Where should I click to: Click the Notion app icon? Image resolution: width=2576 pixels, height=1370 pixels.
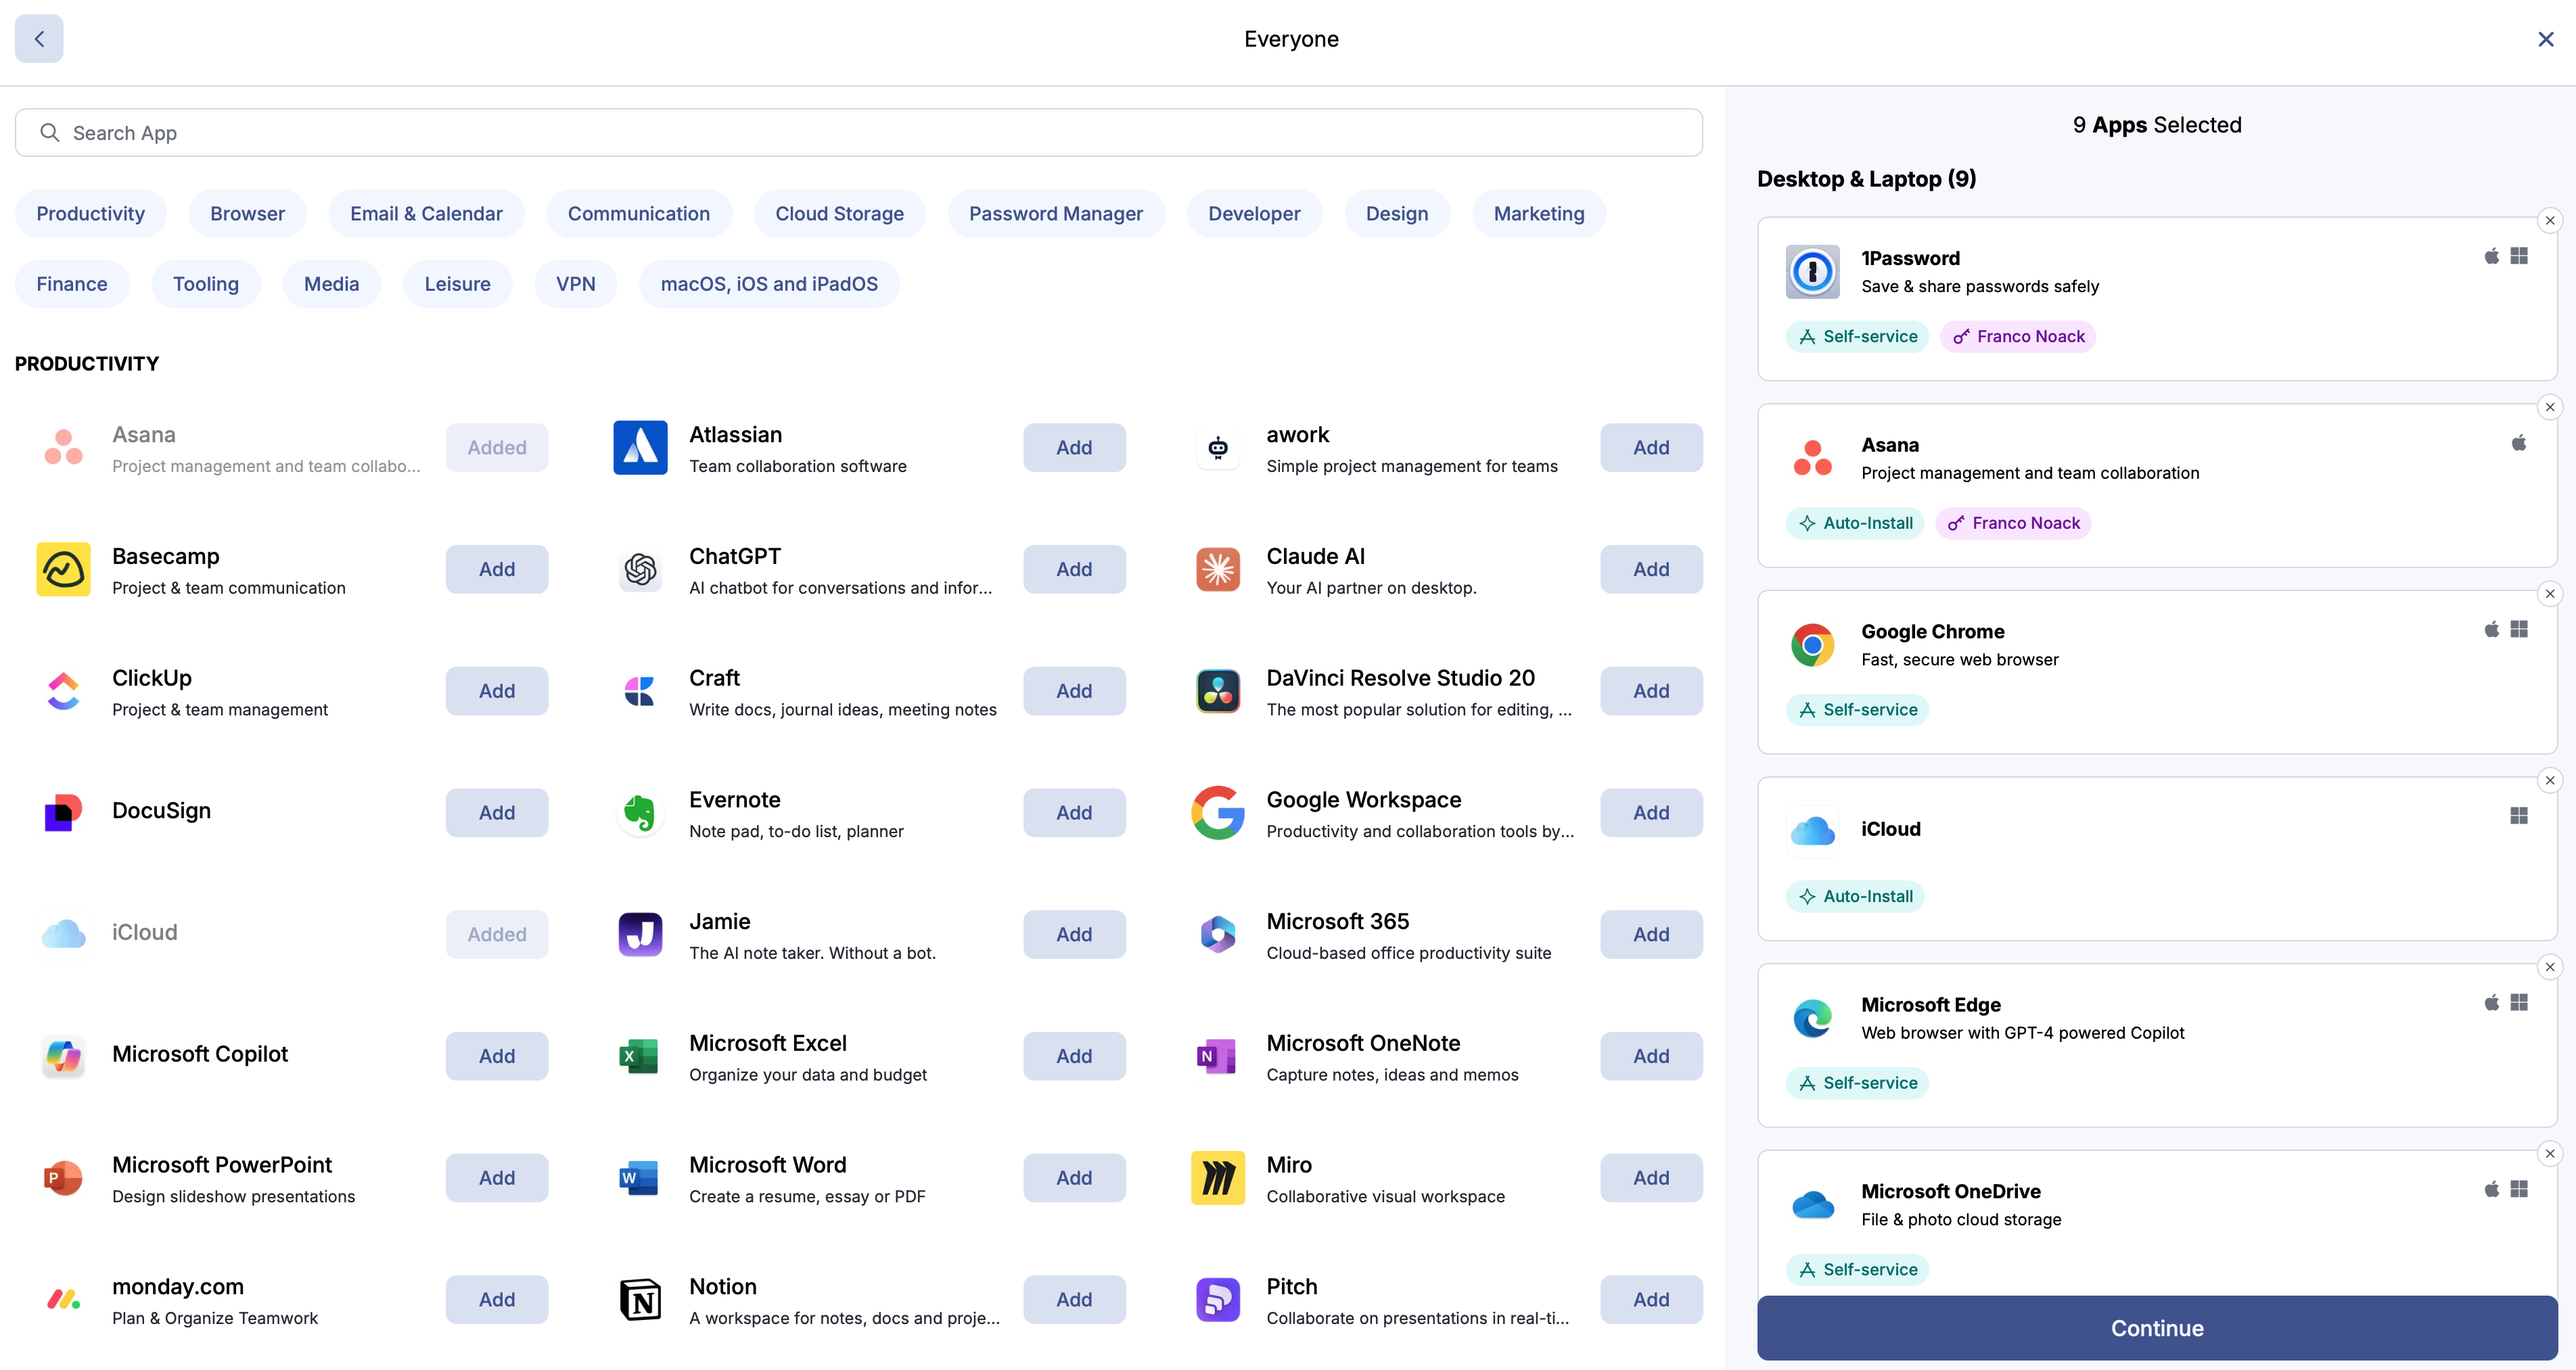click(x=640, y=1300)
